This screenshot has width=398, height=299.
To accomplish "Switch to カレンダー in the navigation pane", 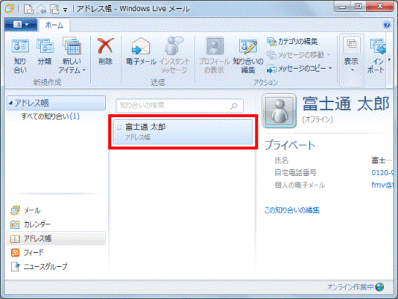I will [31, 224].
